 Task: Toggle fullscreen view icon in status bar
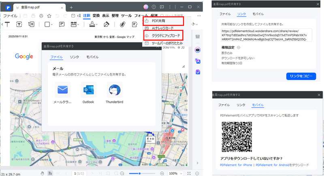tap(189, 173)
